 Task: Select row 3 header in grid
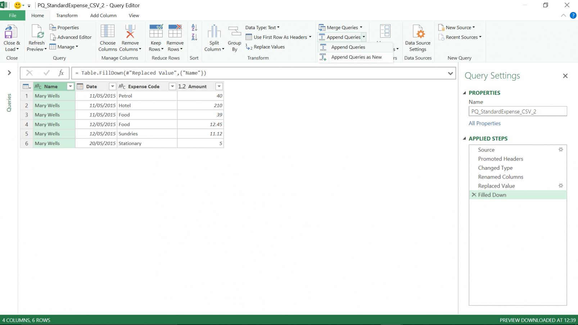26,115
